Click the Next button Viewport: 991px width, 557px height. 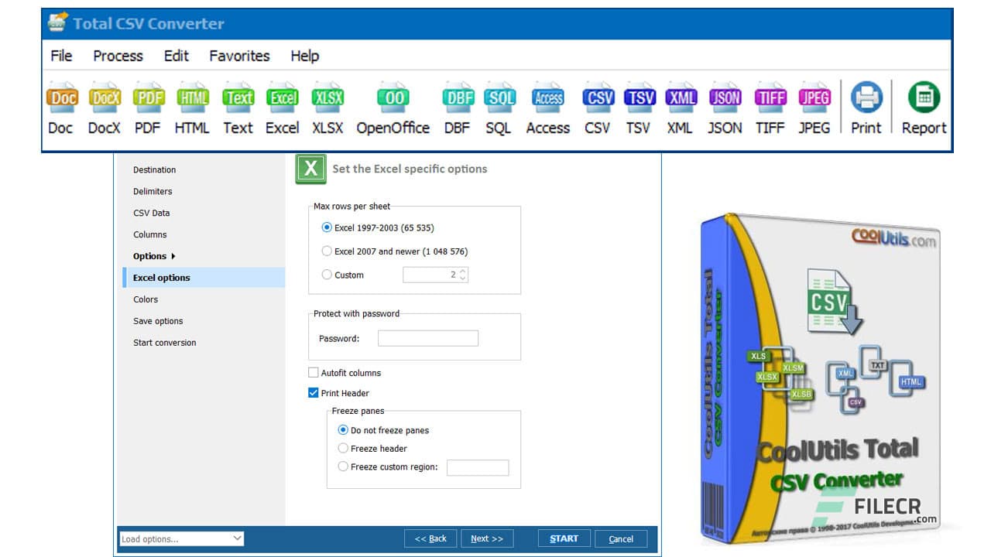point(487,538)
